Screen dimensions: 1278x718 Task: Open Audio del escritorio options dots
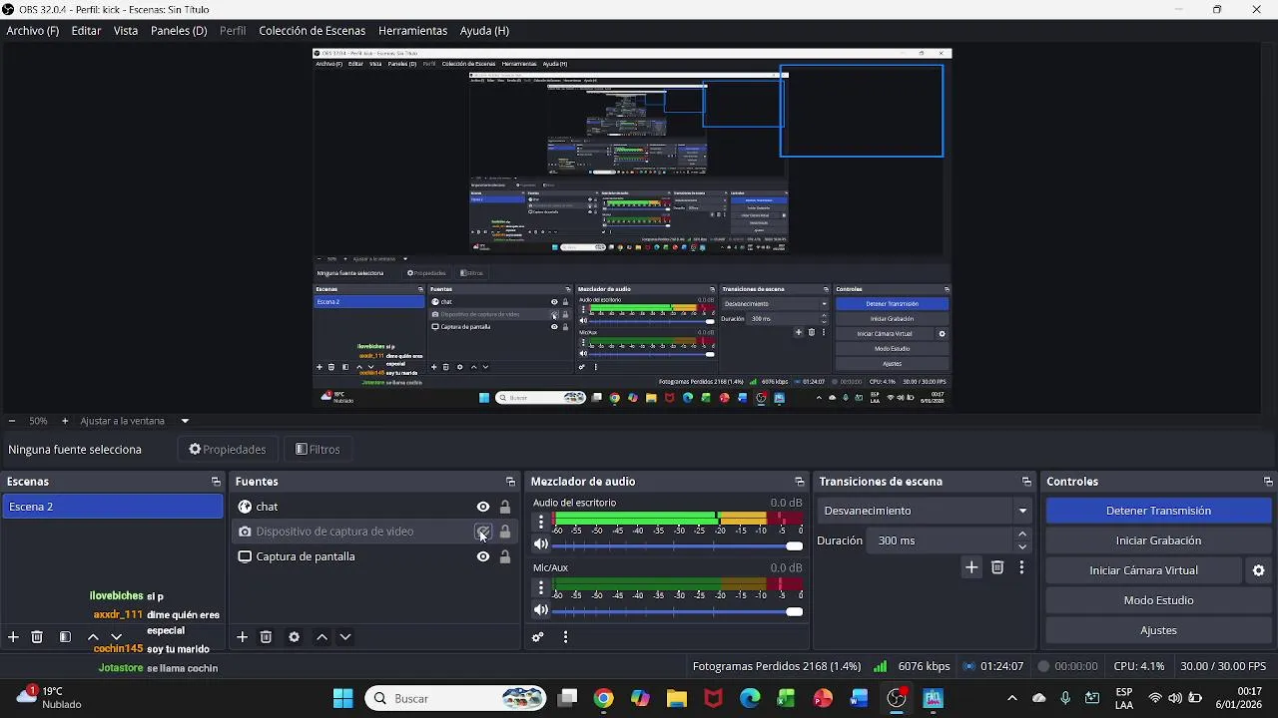click(x=541, y=522)
